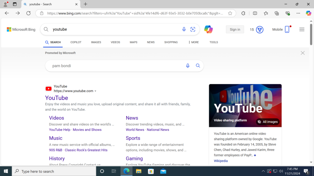Open the Bing hamburger menu
The height and width of the screenshot is (176, 314).
(x=302, y=30)
